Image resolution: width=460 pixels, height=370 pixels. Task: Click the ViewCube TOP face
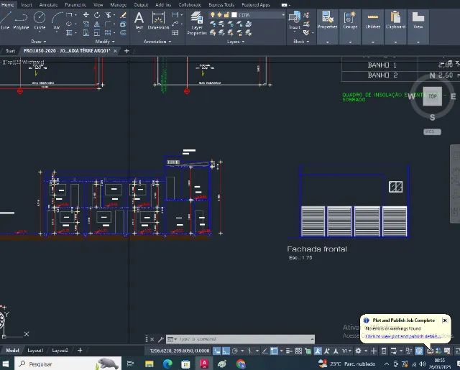pyautogui.click(x=432, y=96)
